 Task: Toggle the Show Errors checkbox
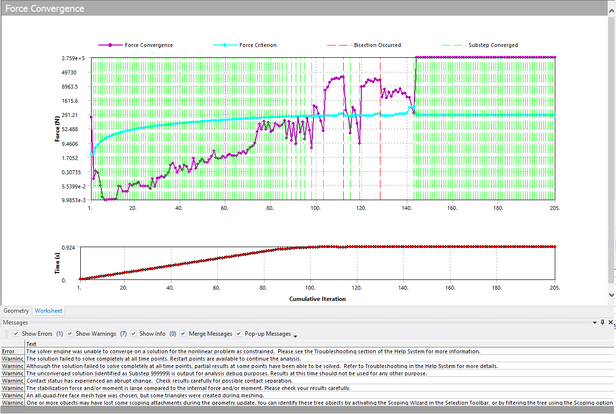[17, 334]
